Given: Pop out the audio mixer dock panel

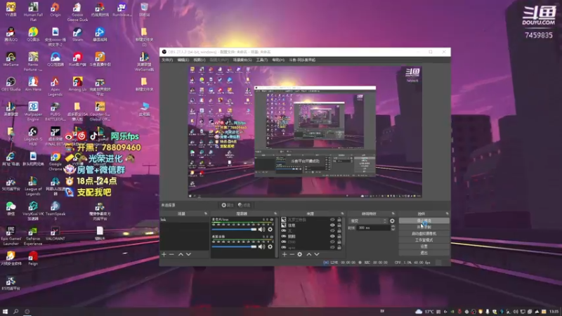Looking at the screenshot, I should pyautogui.click(x=275, y=213).
